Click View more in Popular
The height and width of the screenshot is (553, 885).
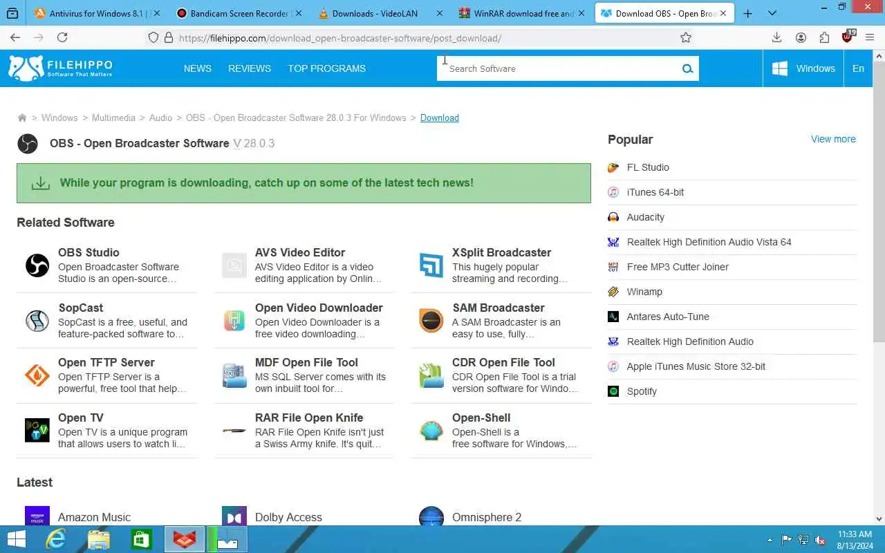833,139
